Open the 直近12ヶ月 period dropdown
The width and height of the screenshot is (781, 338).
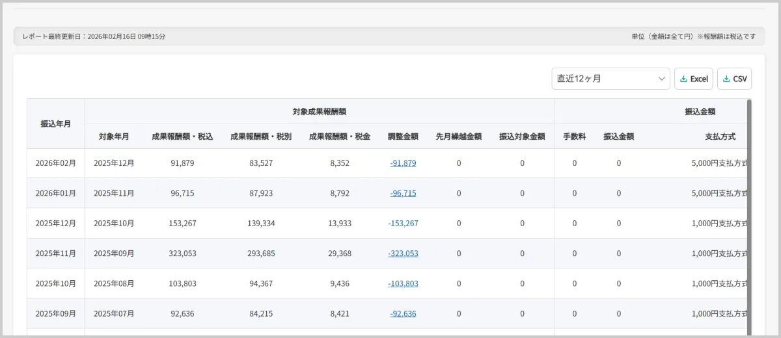(610, 79)
